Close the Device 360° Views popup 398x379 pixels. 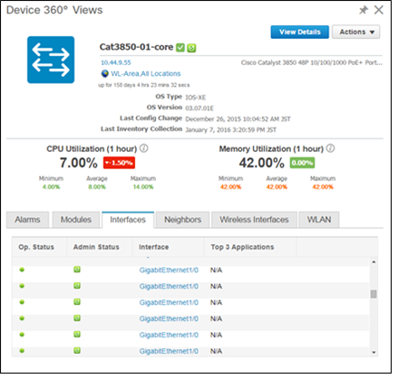(379, 10)
